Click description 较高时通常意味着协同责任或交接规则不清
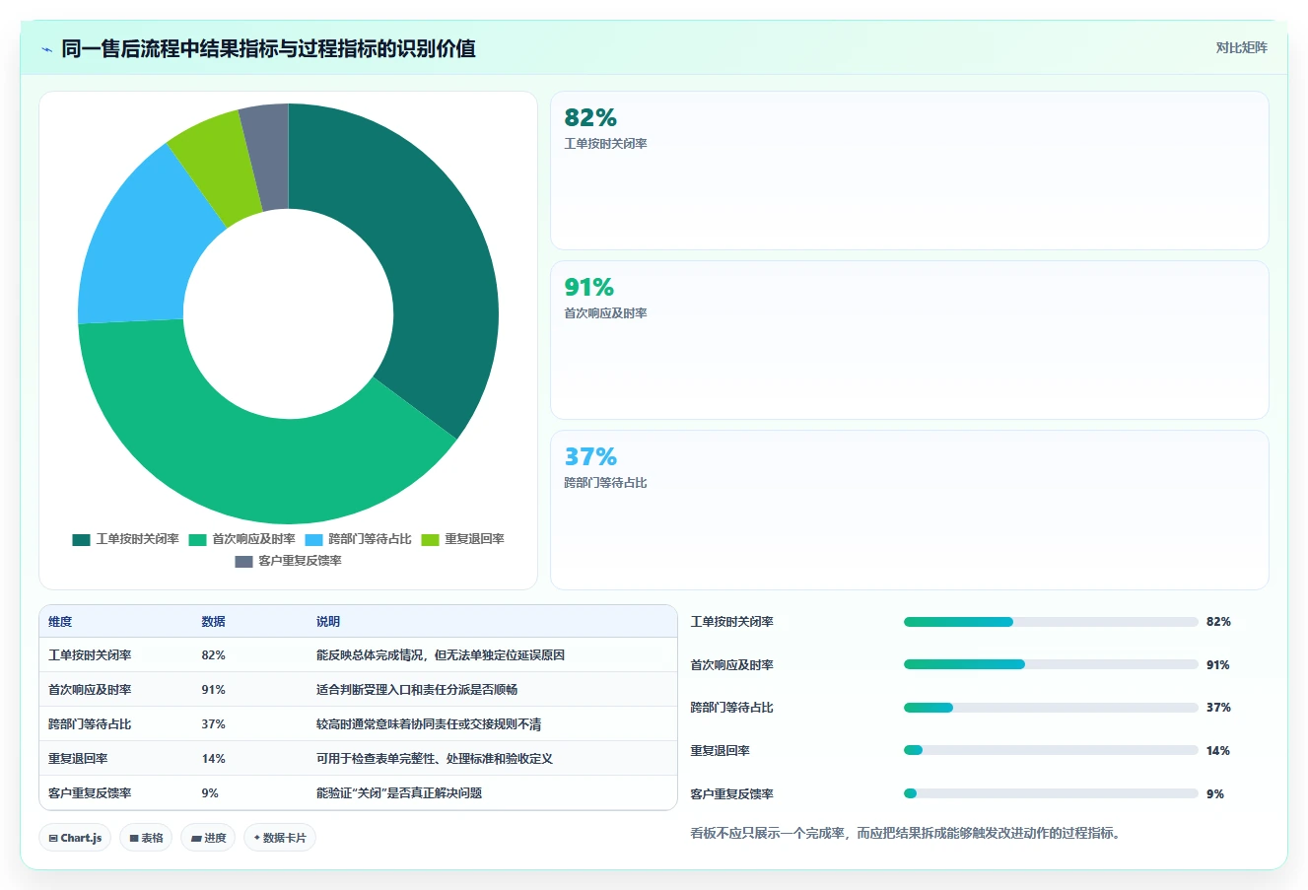 (429, 724)
